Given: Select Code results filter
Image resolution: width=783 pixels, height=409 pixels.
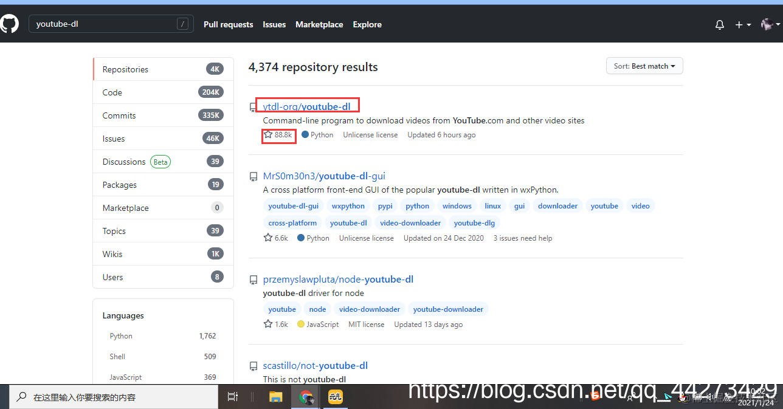Looking at the screenshot, I should (x=163, y=92).
